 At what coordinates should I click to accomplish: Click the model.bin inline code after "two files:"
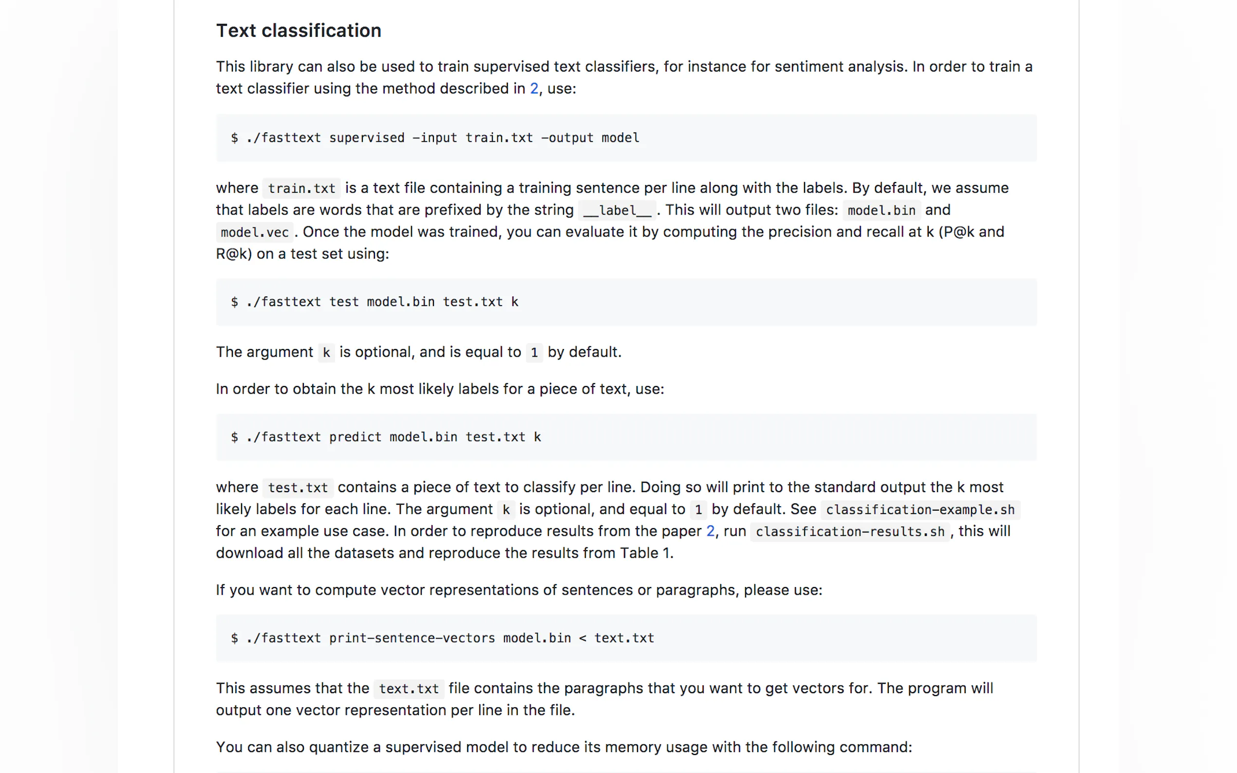pyautogui.click(x=881, y=210)
